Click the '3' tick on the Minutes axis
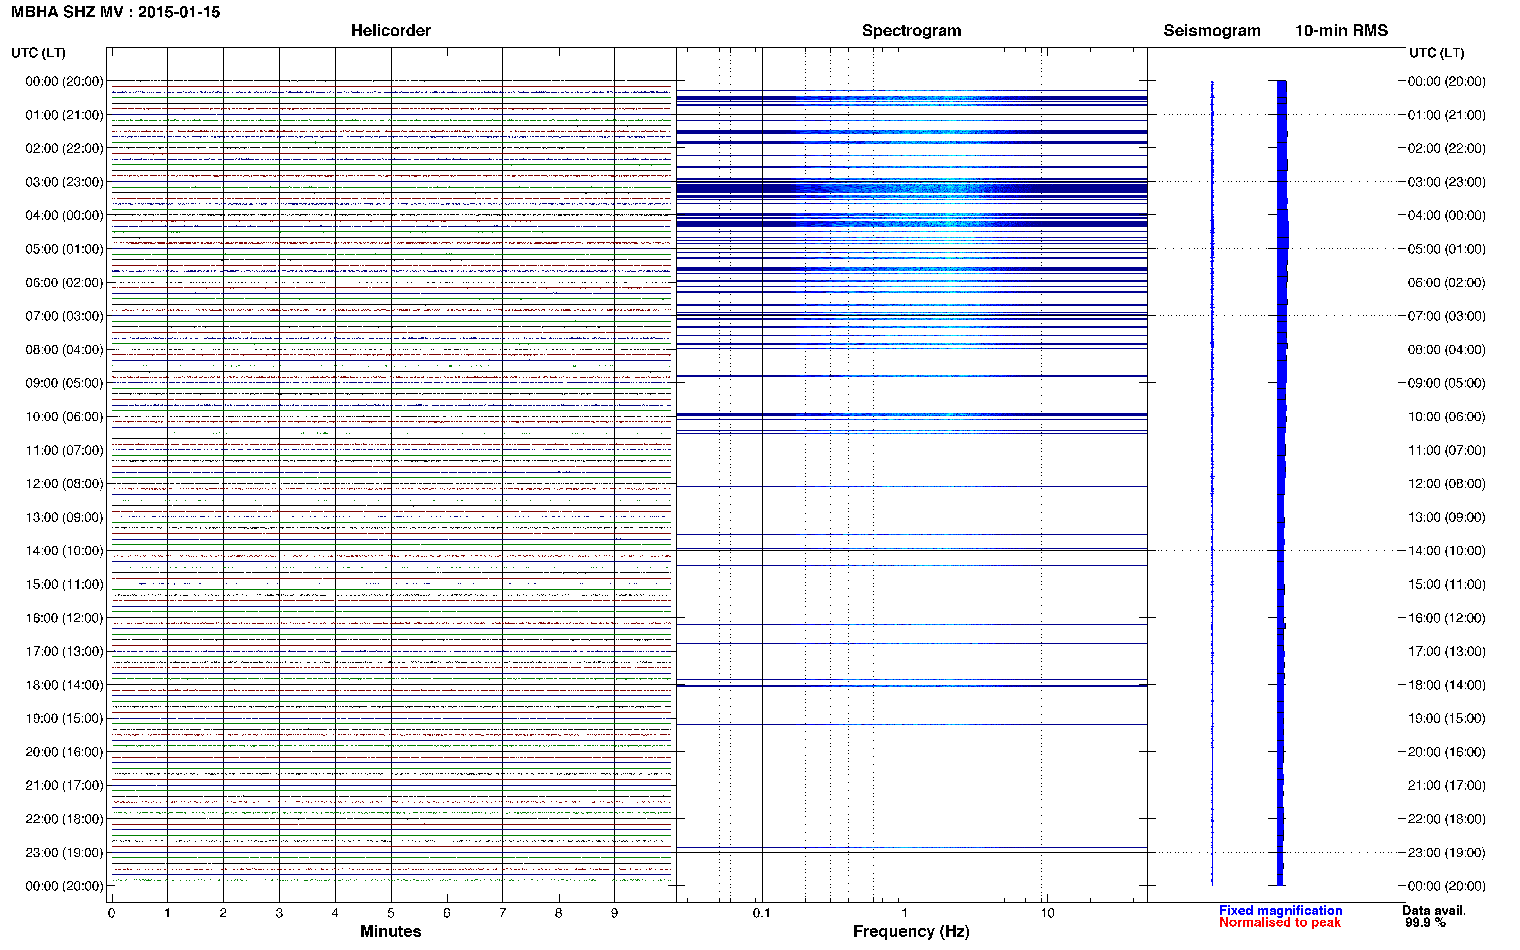Screen dimensions: 1520x950 [x=279, y=913]
